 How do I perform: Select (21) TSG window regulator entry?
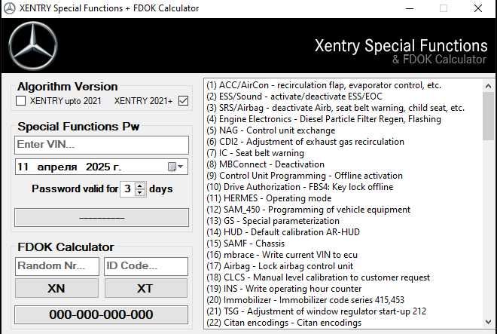tap(316, 311)
